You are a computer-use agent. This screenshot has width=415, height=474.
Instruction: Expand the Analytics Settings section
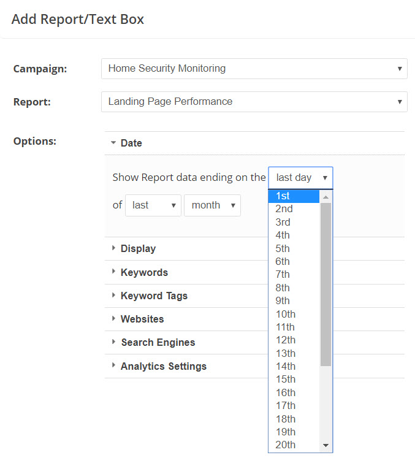163,366
